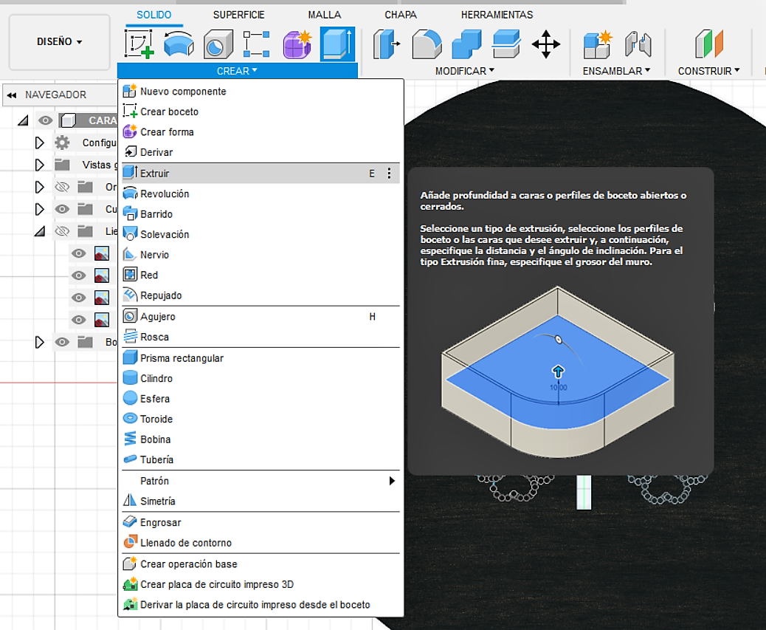766x630 pixels.
Task: Switch to the MALLA tab
Action: [325, 16]
